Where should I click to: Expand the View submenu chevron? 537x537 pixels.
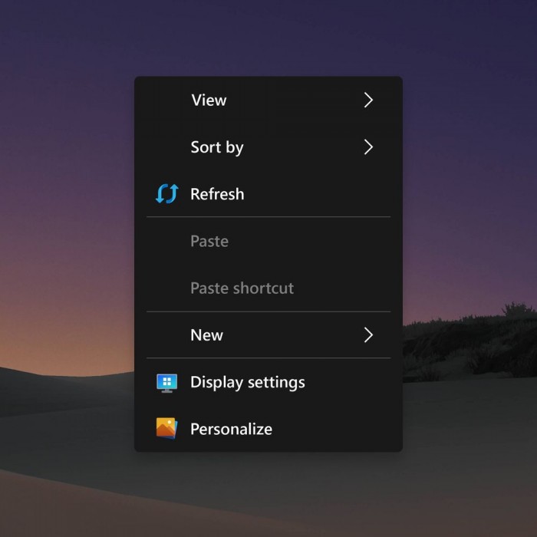click(368, 100)
